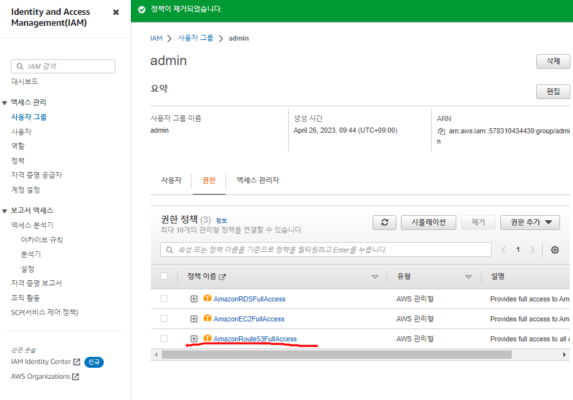
Task: Check the AmazonRDSFullAccess row checkbox
Action: (x=164, y=299)
